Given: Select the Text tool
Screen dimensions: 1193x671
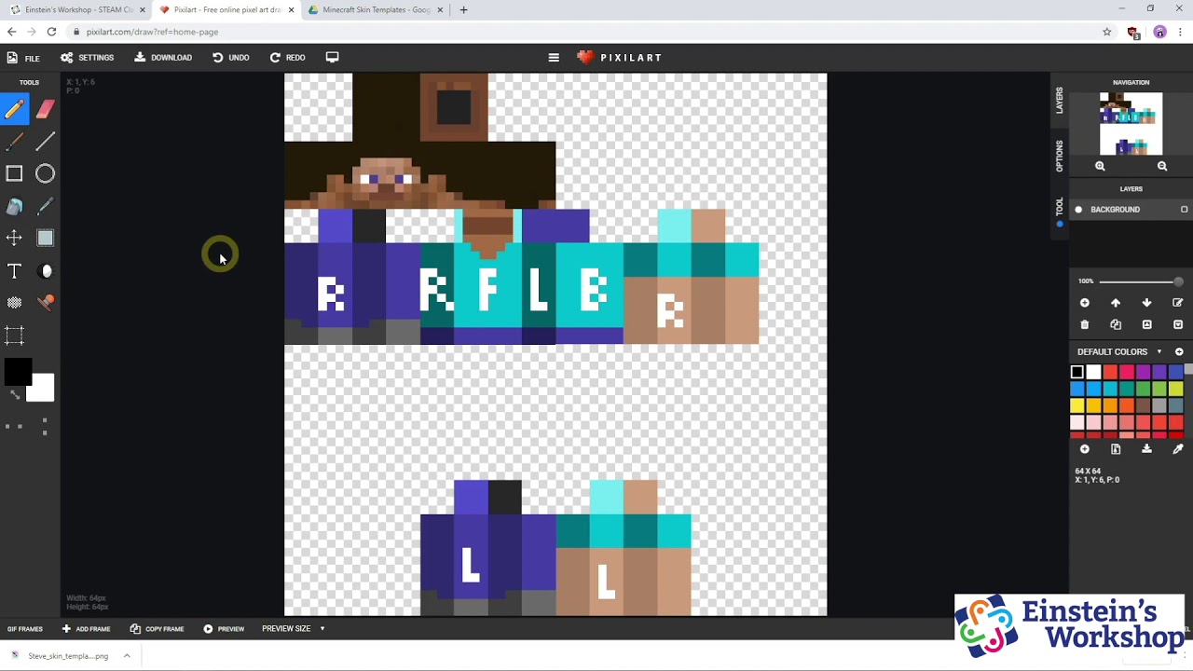Looking at the screenshot, I should (x=14, y=271).
